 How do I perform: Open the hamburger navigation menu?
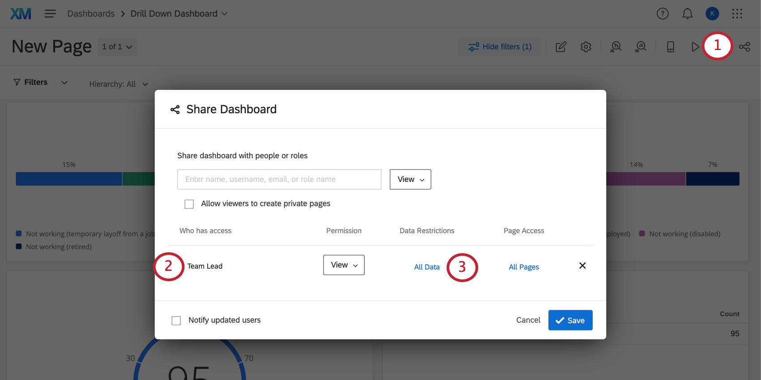tap(50, 14)
